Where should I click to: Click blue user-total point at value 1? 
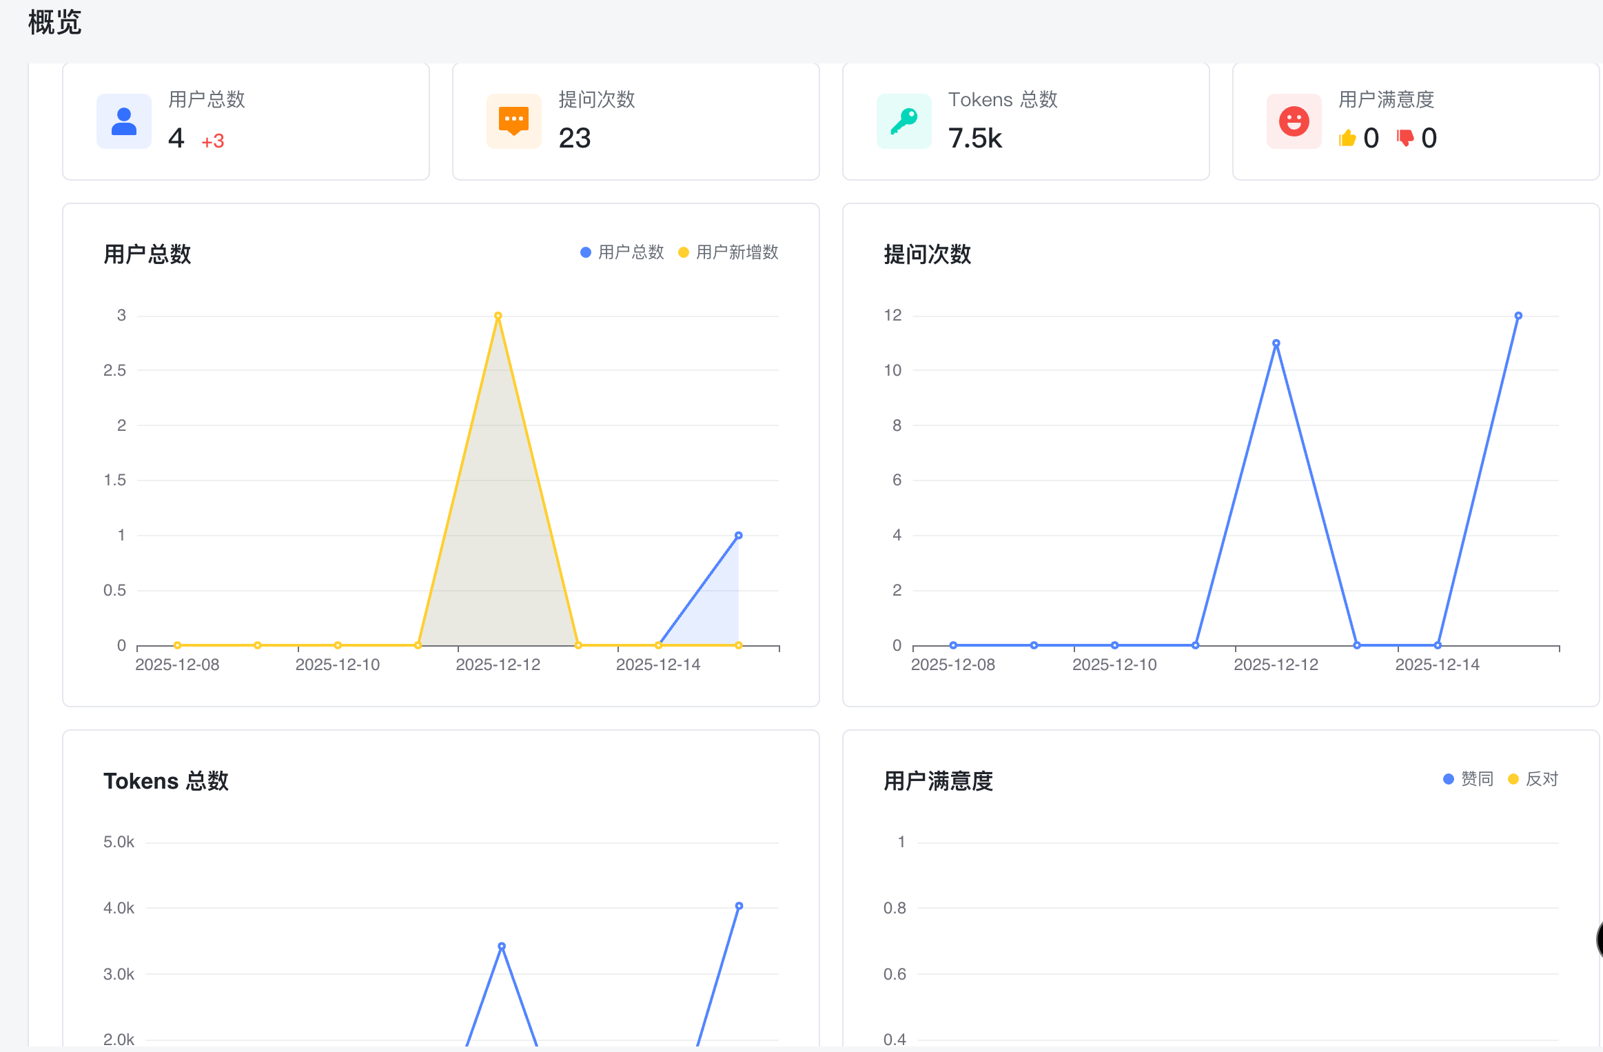(x=738, y=536)
